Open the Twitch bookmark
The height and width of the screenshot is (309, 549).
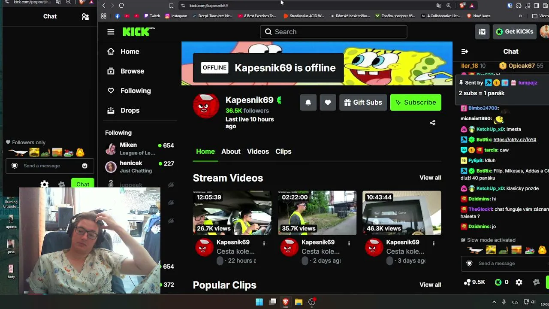point(152,16)
